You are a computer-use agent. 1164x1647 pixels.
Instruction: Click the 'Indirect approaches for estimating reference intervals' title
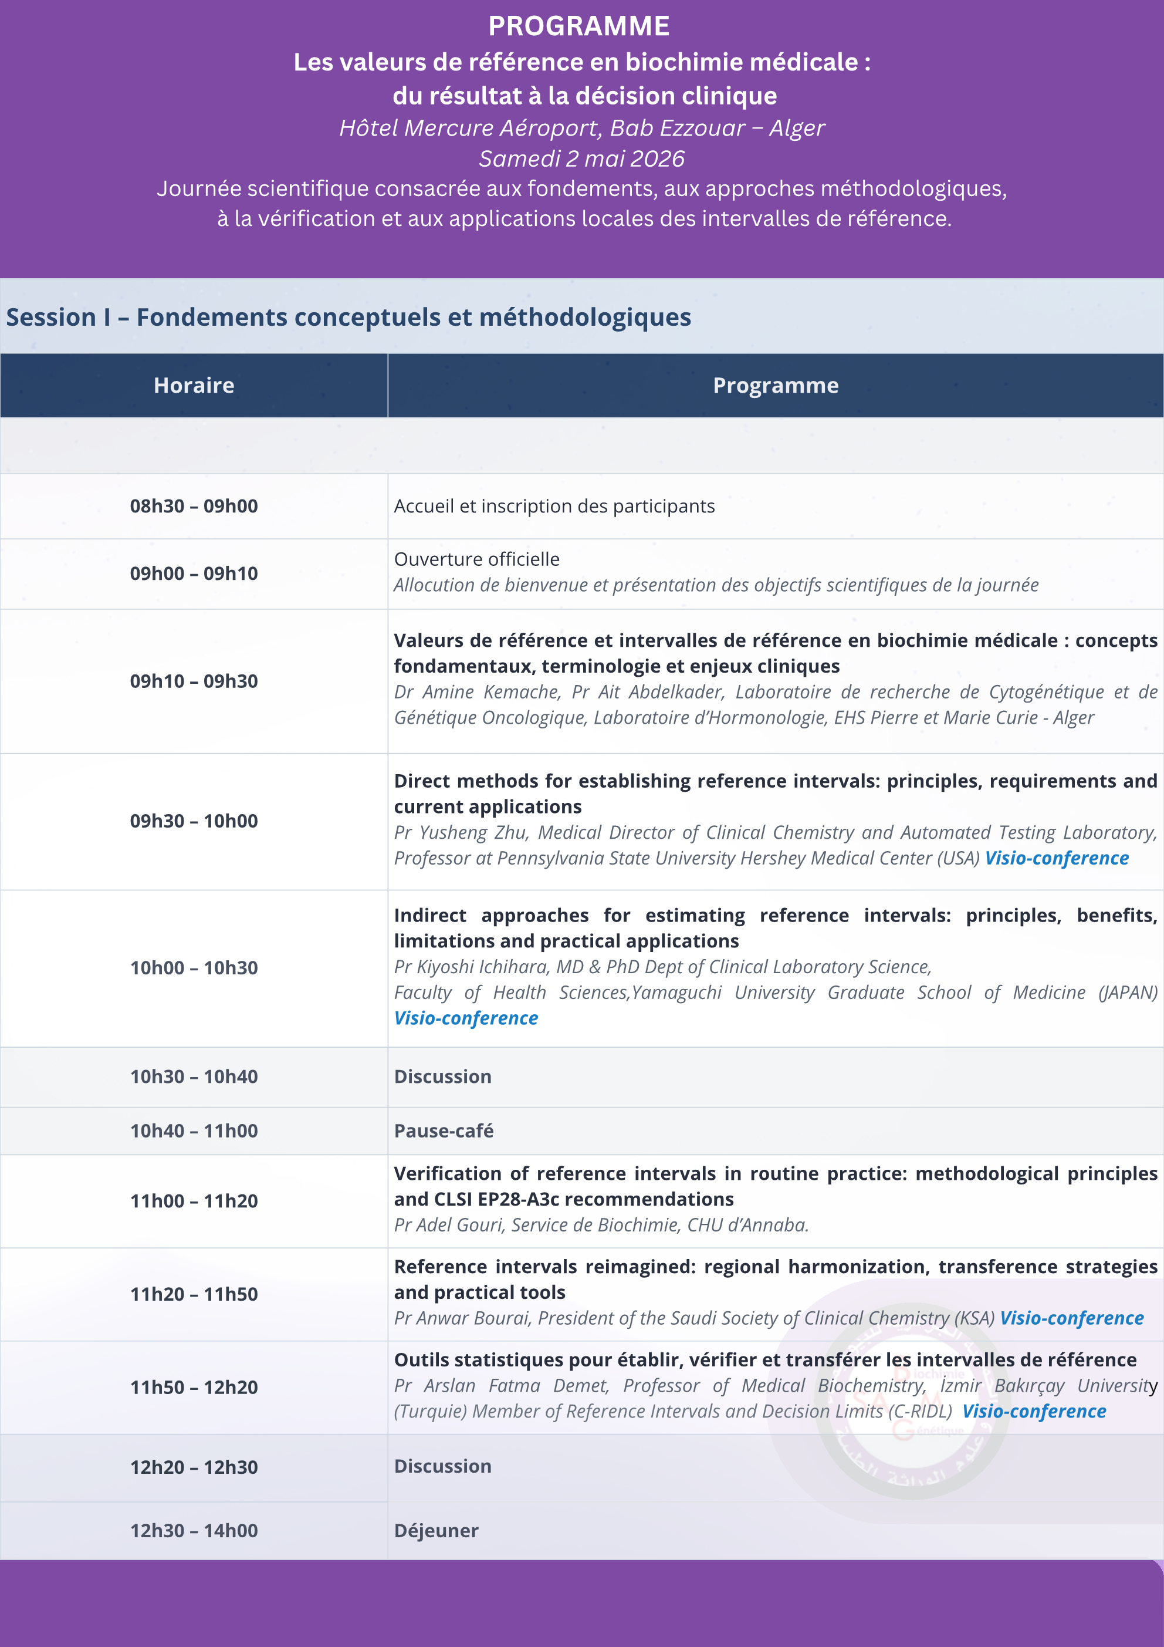coord(775,927)
